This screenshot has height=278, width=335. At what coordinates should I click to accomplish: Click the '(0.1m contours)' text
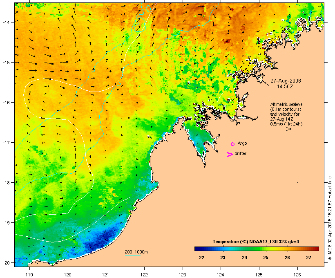point(286,109)
